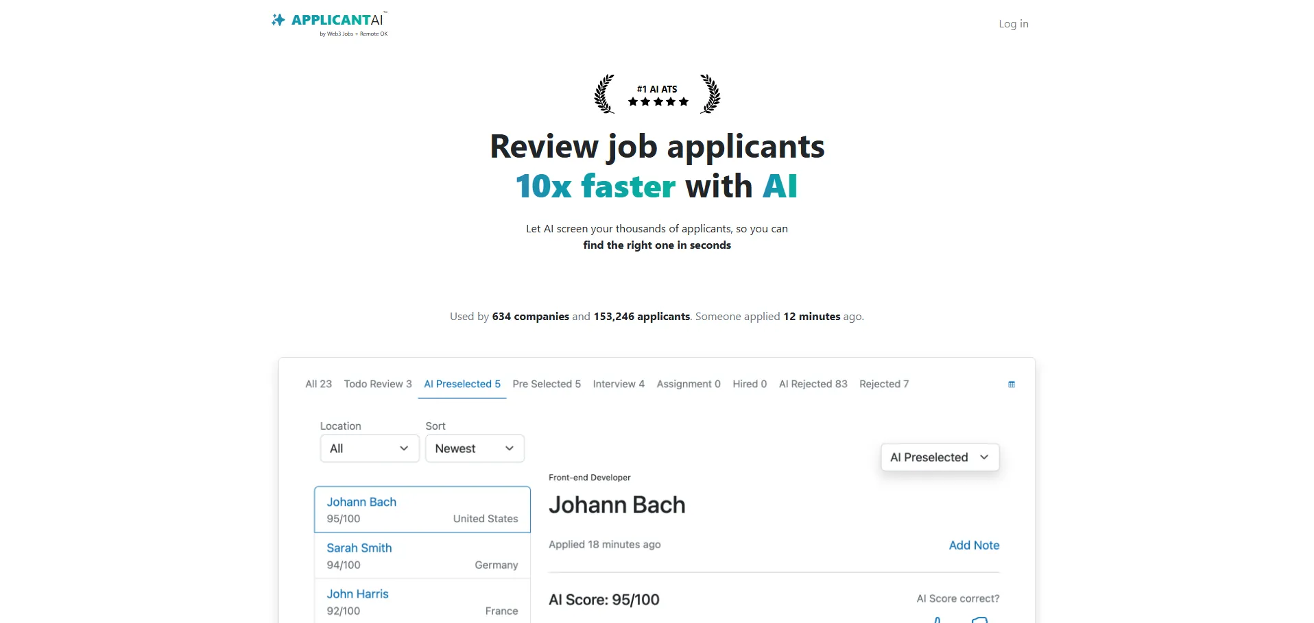This screenshot has width=1314, height=623.
Task: Select the AI Preselected 5 tab
Action: coord(462,384)
